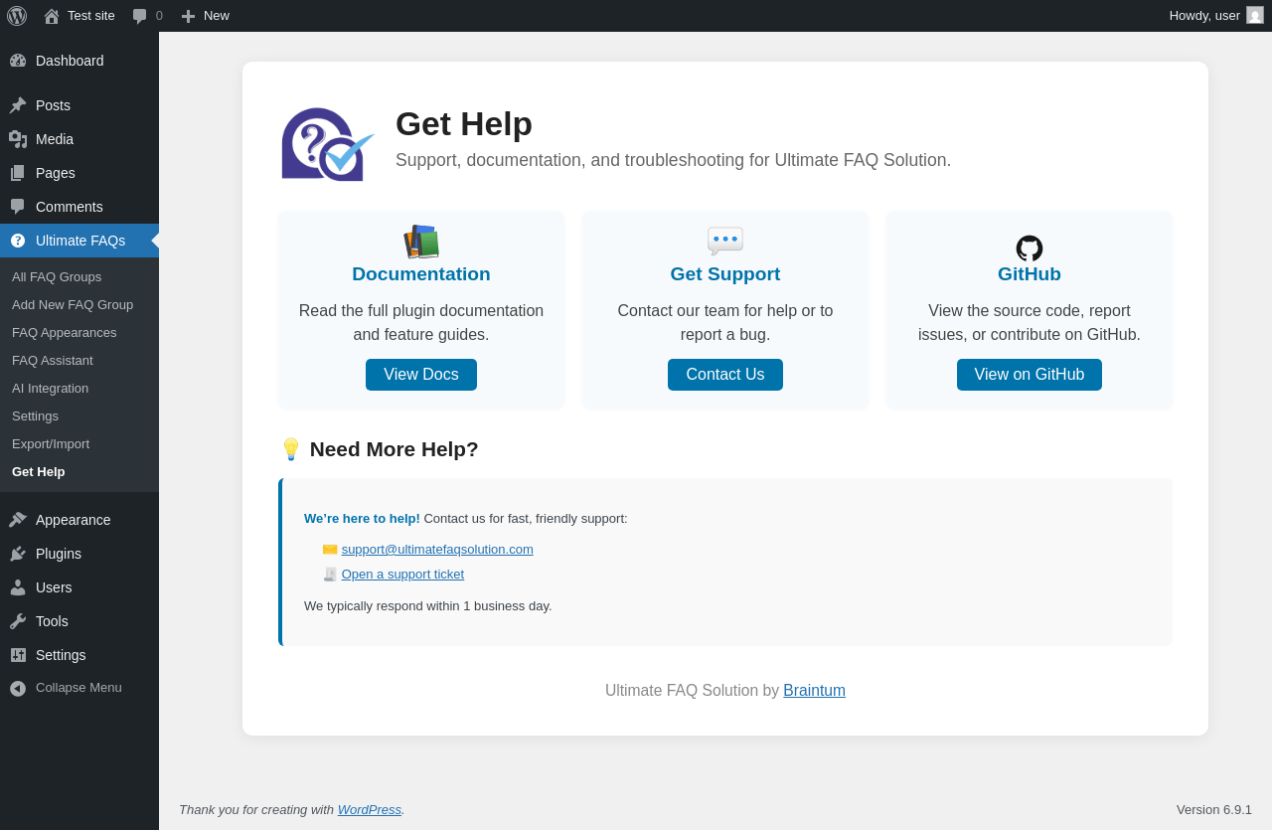Click the Ultimate FAQs question mark icon
This screenshot has width=1272, height=830.
pos(18,241)
